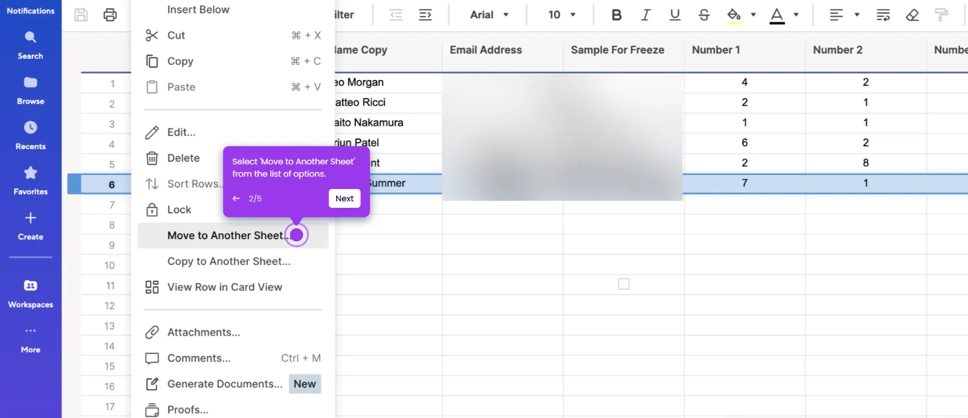968x418 pixels.
Task: Click Number 2 cell showing 8
Action: click(866, 163)
